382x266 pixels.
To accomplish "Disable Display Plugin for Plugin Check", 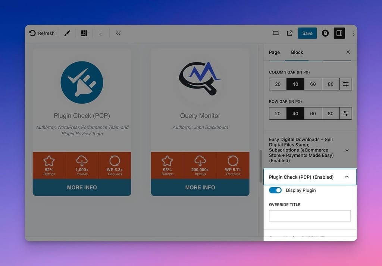I will coord(275,190).
